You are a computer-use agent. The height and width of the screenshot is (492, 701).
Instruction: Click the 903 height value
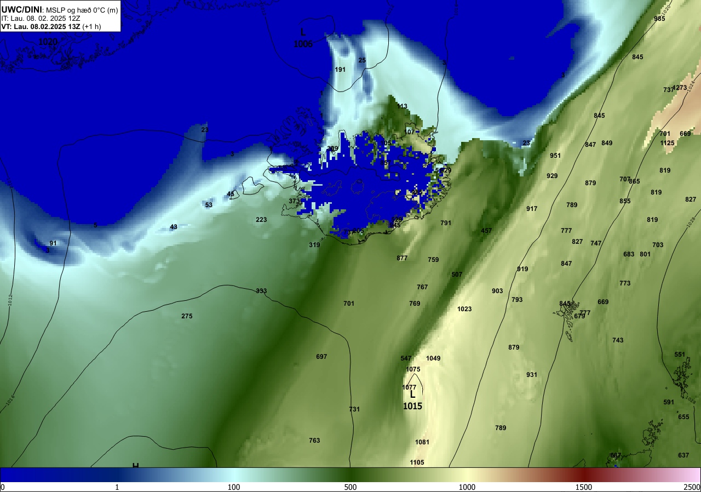(x=497, y=291)
